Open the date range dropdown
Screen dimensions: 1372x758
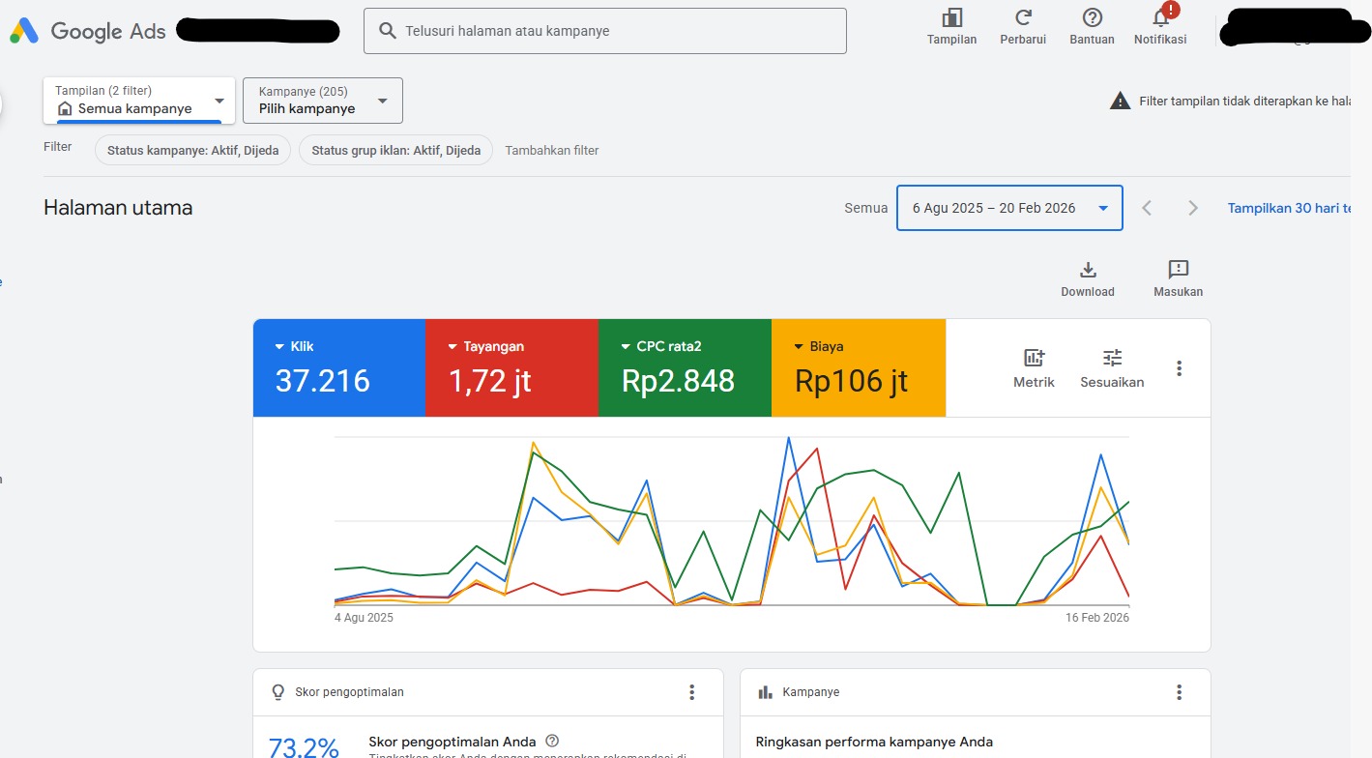1009,208
